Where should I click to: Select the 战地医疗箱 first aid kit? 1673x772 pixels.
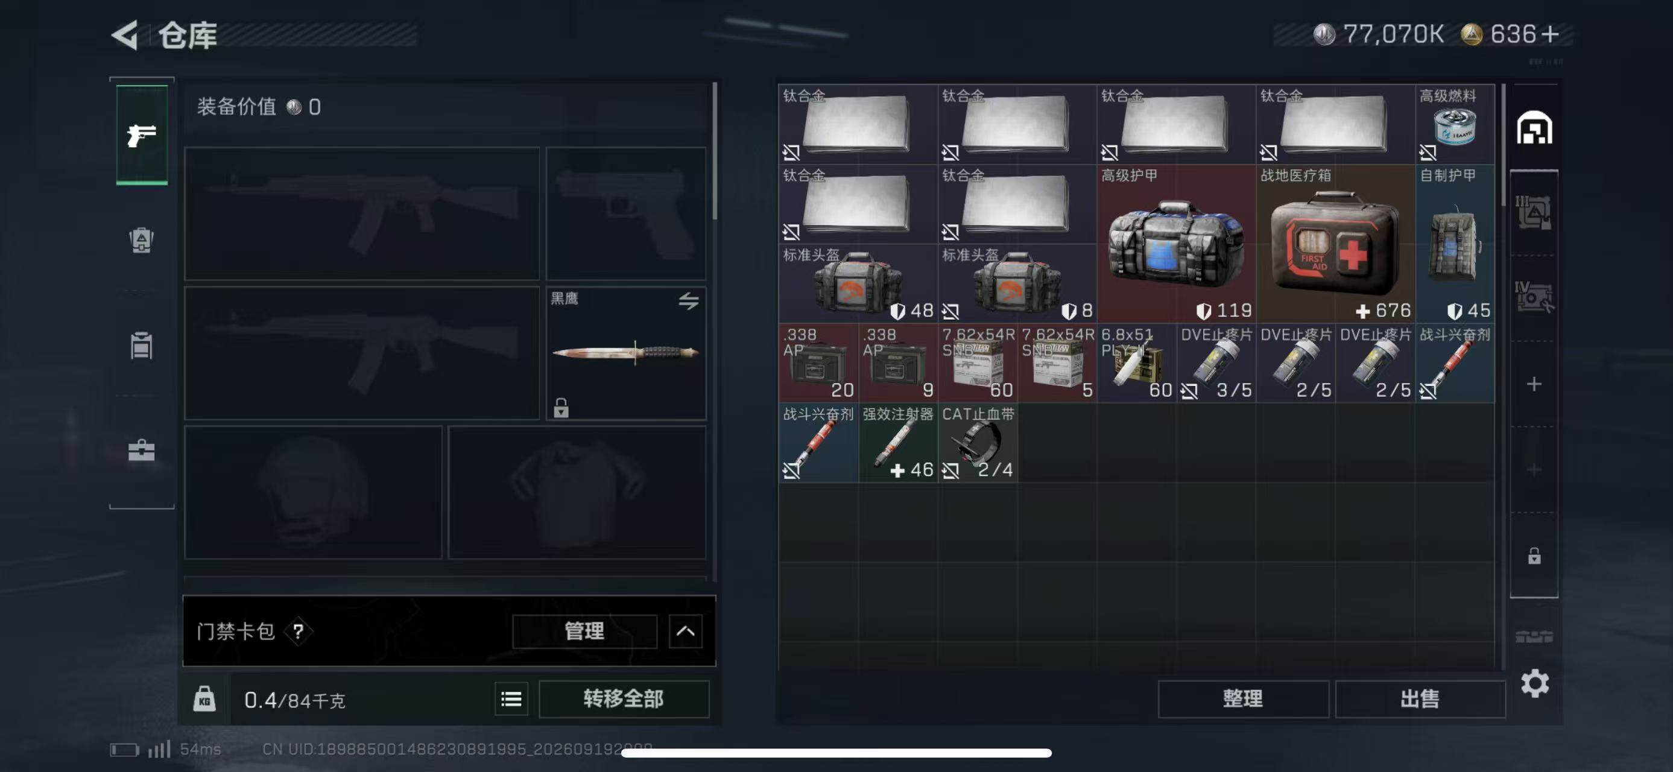pyautogui.click(x=1335, y=244)
